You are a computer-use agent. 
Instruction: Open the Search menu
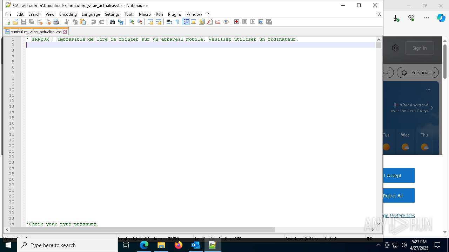[x=34, y=14]
